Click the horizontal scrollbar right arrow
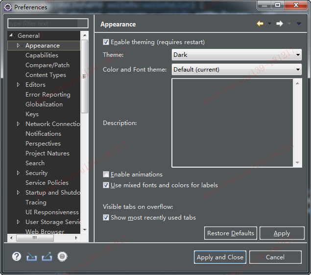Screen dimensions: 311x275 click(x=76, y=238)
